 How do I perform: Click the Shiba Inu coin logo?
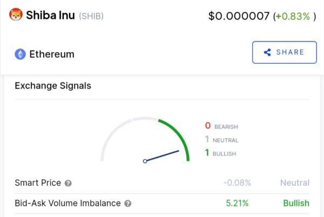click(16, 15)
